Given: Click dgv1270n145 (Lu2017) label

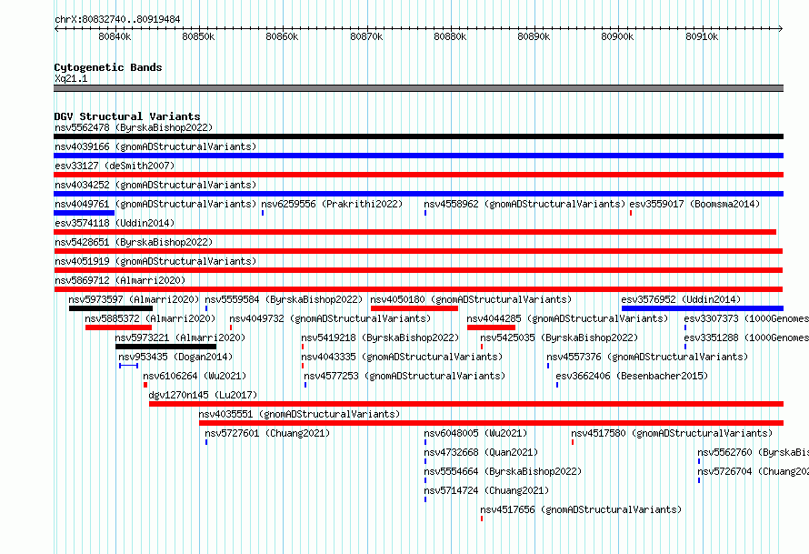Looking at the screenshot, I should (203, 395).
